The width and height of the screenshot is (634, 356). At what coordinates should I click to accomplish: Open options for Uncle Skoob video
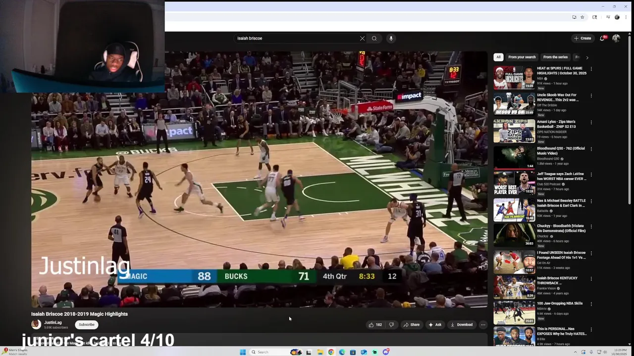pyautogui.click(x=591, y=95)
